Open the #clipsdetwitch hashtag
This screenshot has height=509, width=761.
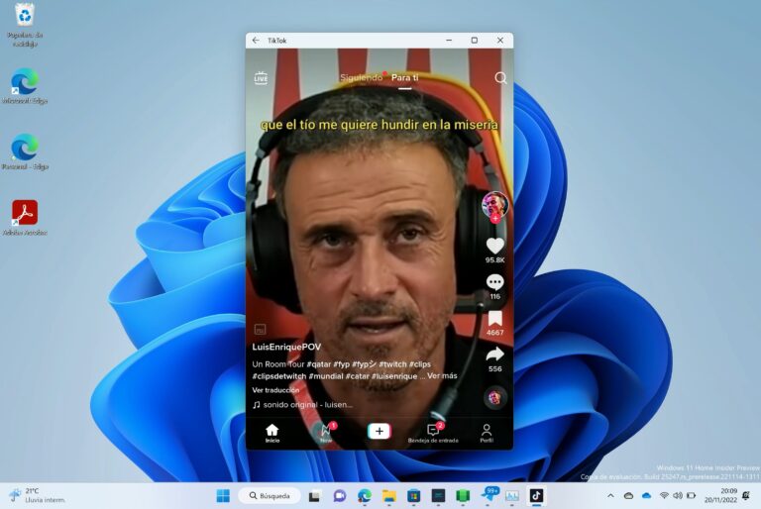279,376
